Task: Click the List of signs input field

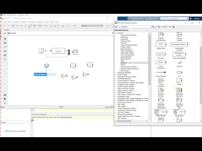Action: click(51, 75)
